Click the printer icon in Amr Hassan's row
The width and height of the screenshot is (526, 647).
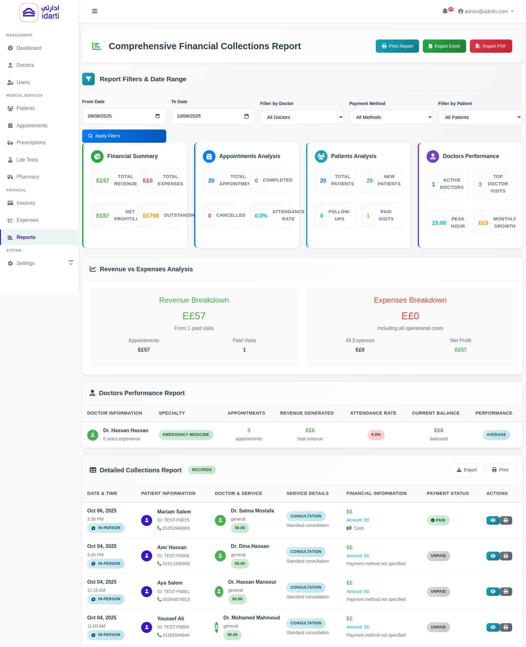point(506,556)
